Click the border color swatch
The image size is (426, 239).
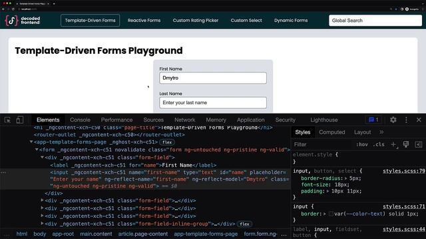[x=331, y=214]
